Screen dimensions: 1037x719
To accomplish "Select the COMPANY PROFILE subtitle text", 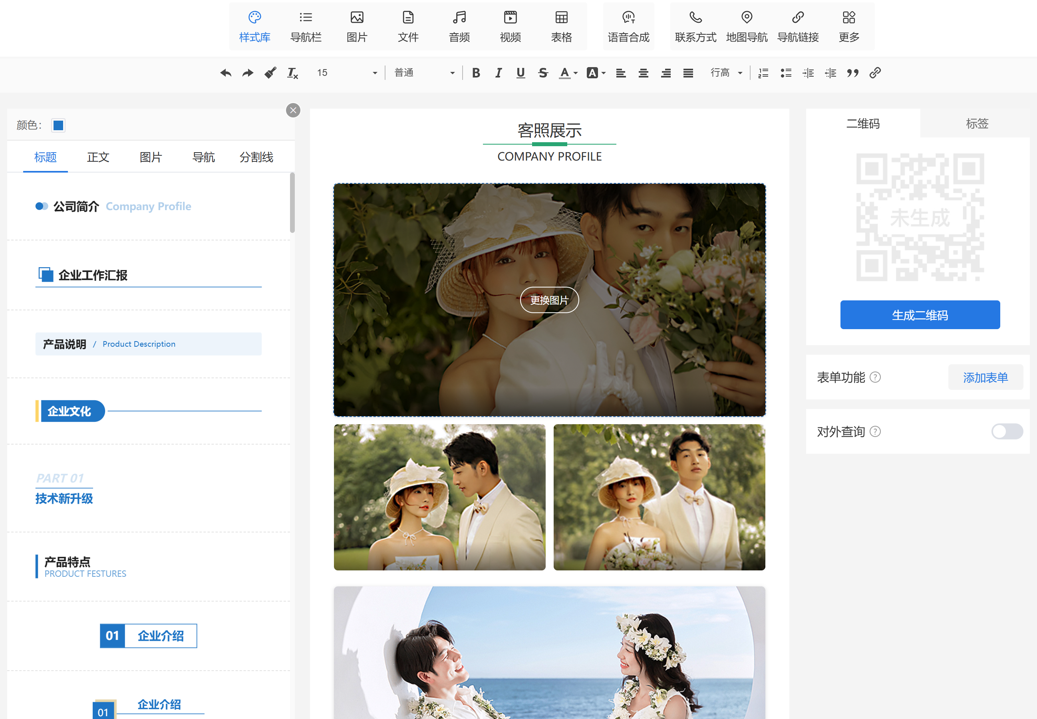I will (x=550, y=157).
